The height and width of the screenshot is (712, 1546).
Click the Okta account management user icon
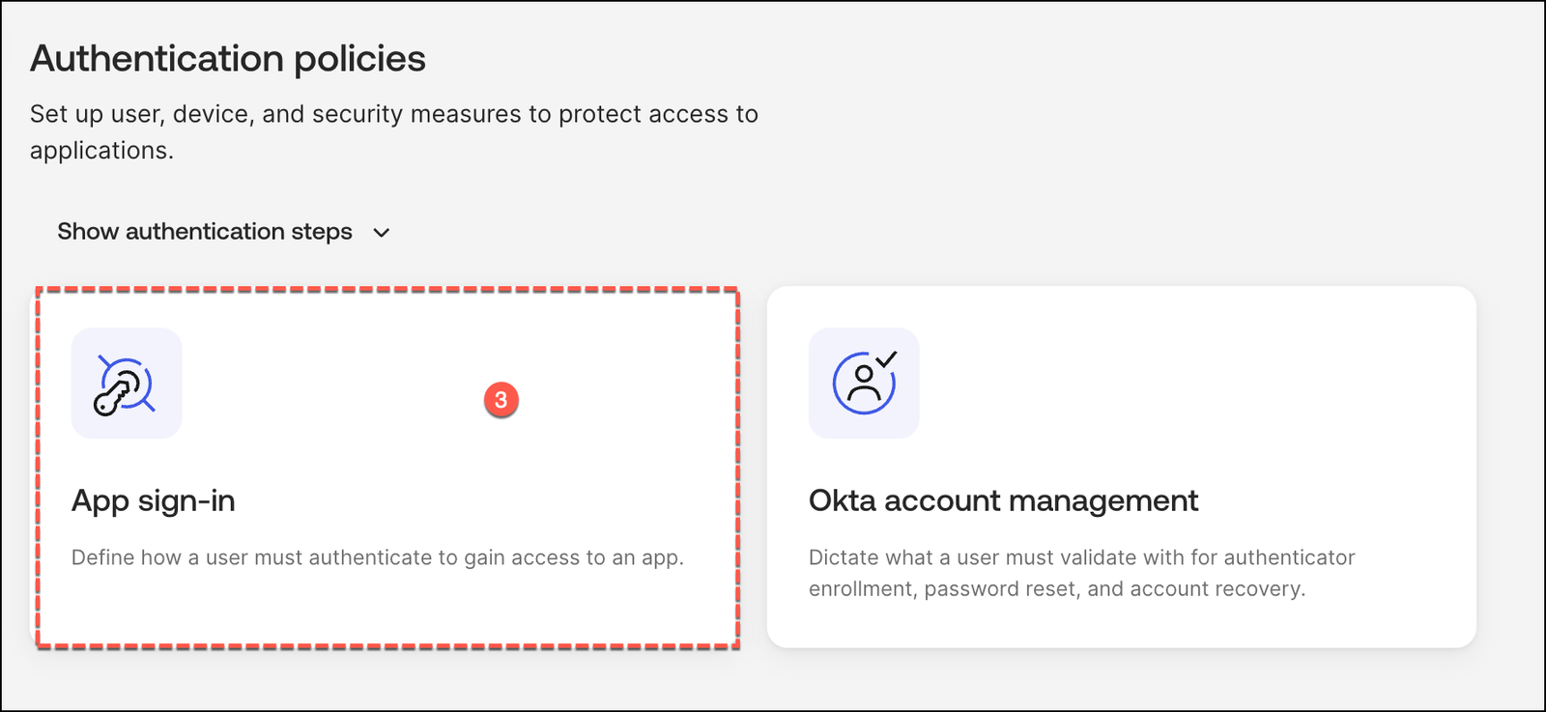[x=863, y=384]
